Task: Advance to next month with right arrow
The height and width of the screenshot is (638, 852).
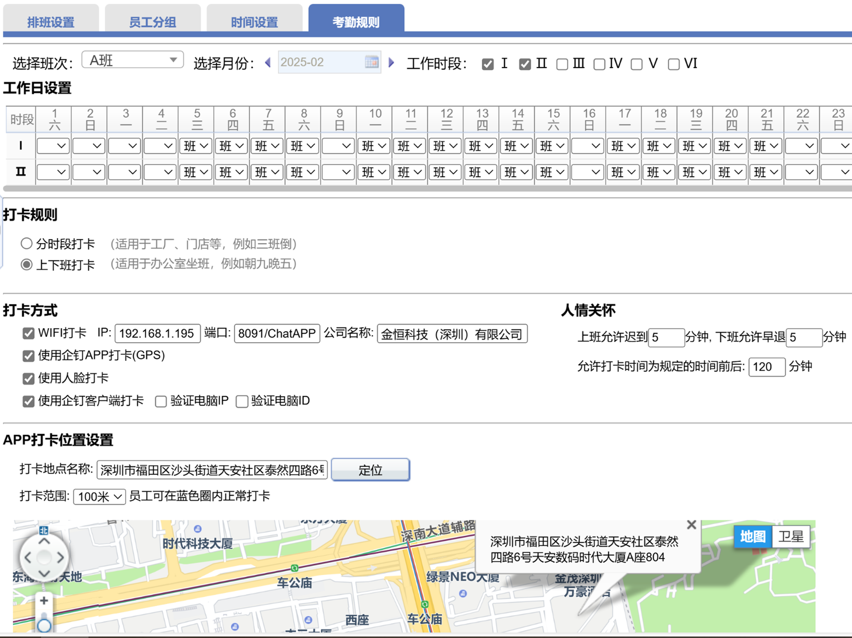Action: tap(391, 63)
